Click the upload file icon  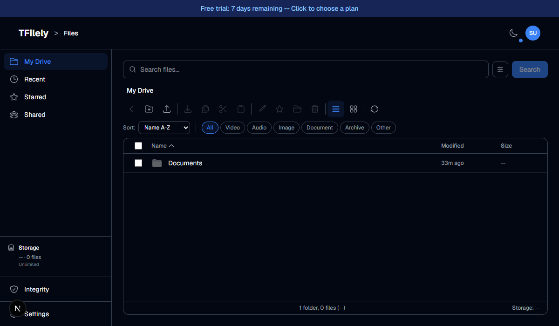coord(167,109)
